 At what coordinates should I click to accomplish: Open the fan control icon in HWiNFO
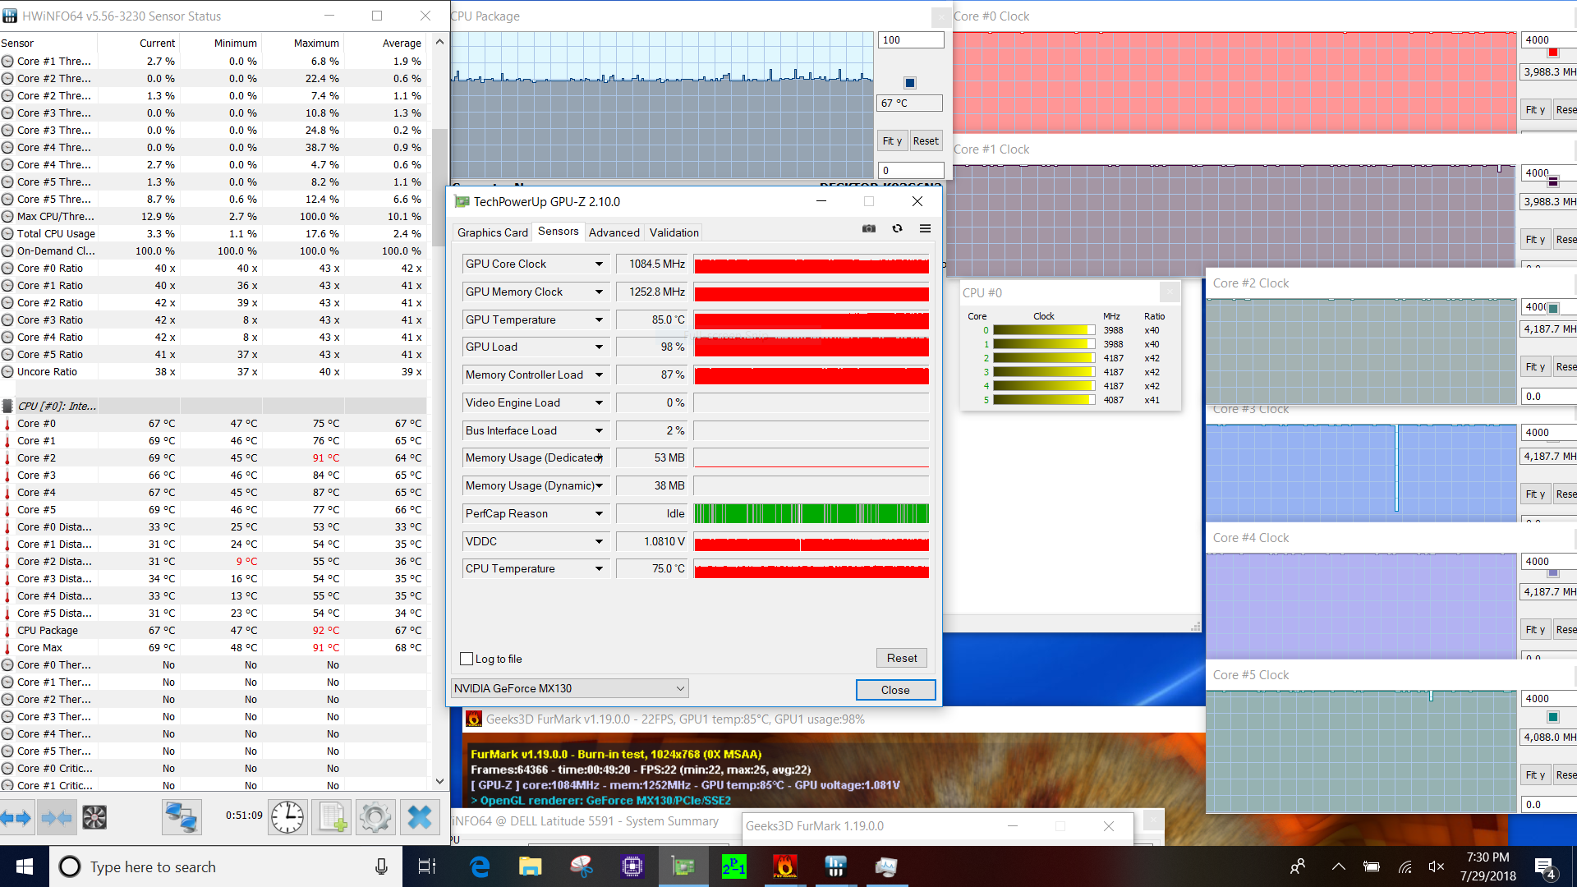click(94, 817)
